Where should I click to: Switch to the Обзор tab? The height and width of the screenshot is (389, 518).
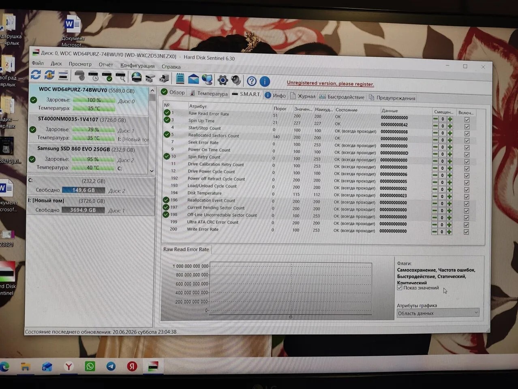point(173,92)
